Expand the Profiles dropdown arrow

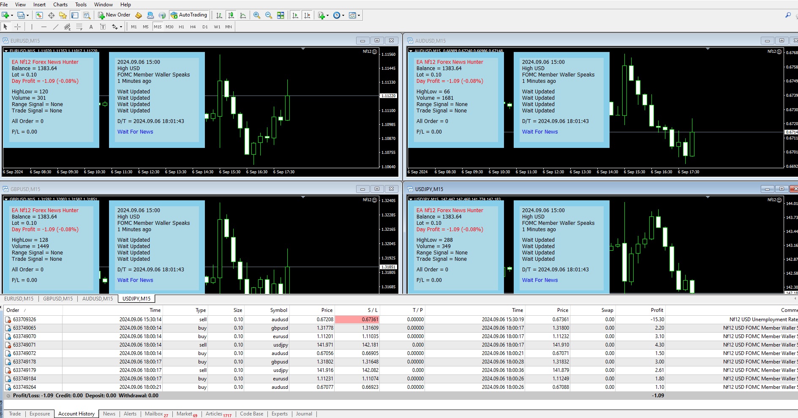tap(28, 16)
